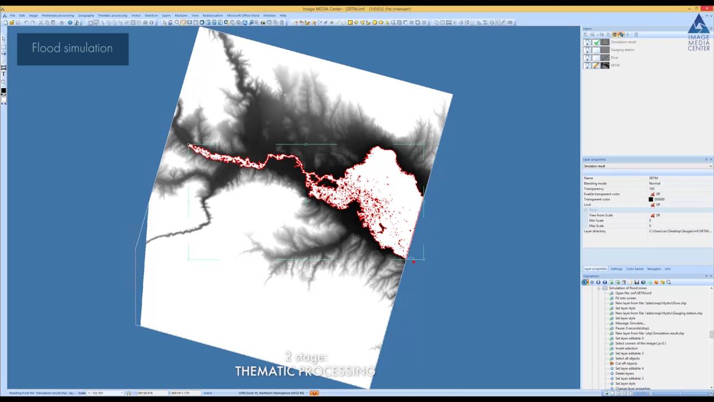Select the Message: Simulate... operation
Screen dimensions: 714x402
tap(630, 323)
